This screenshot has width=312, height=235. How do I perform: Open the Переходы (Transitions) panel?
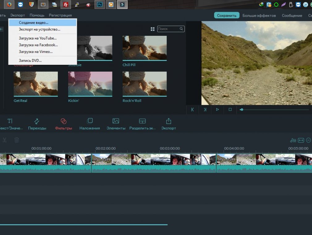point(37,124)
